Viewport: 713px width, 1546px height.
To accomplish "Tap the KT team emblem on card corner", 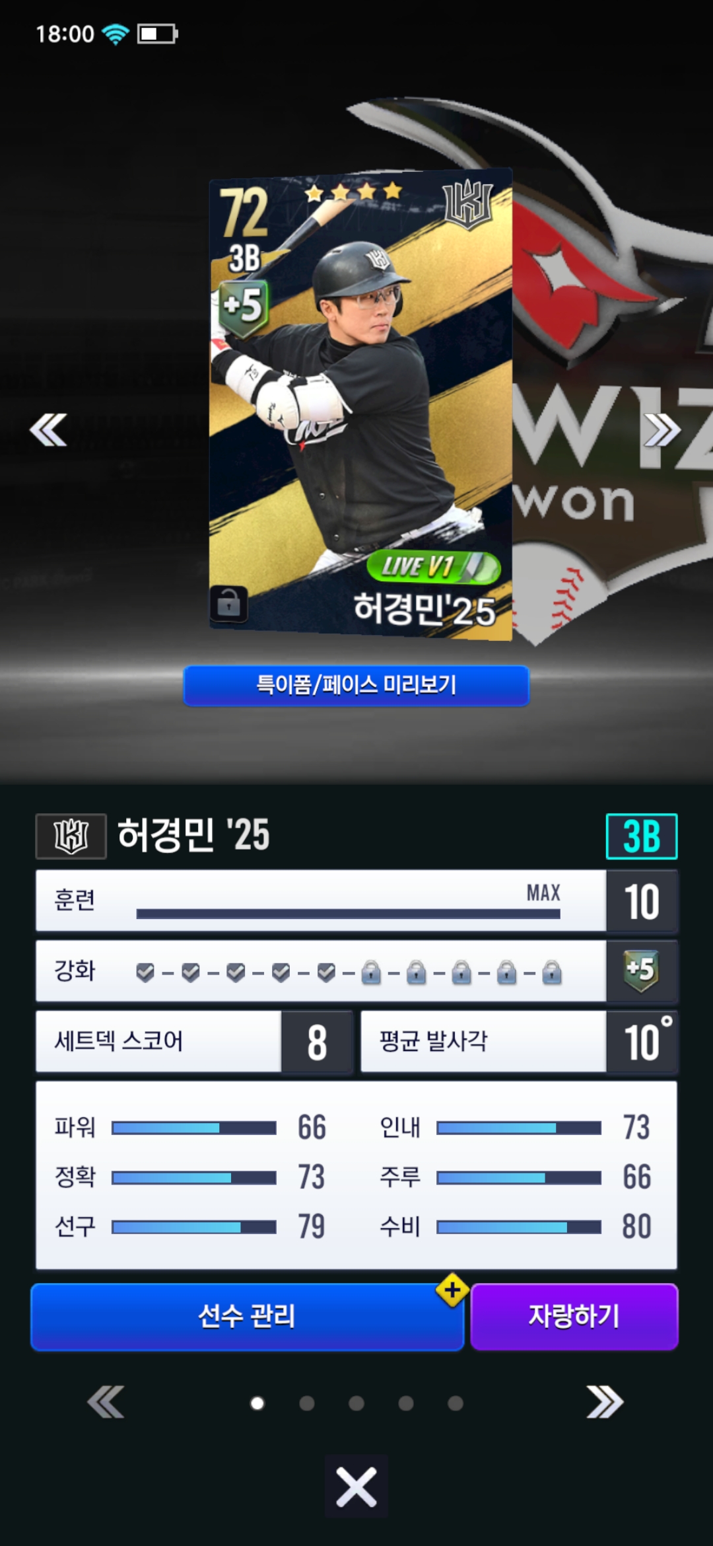I will 469,203.
